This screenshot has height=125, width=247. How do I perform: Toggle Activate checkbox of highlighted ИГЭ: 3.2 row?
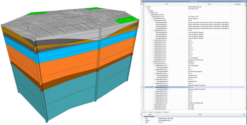coord(143,87)
